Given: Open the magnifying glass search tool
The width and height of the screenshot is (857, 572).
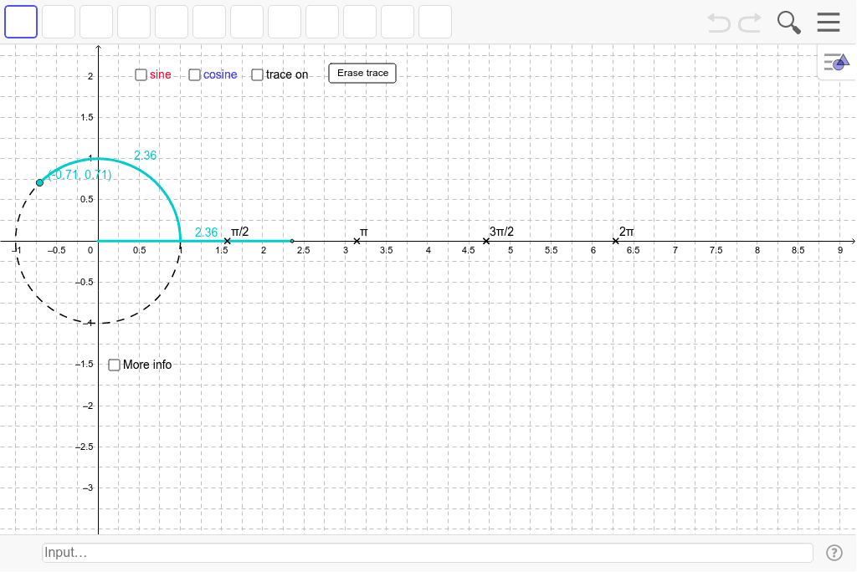Looking at the screenshot, I should click(788, 23).
